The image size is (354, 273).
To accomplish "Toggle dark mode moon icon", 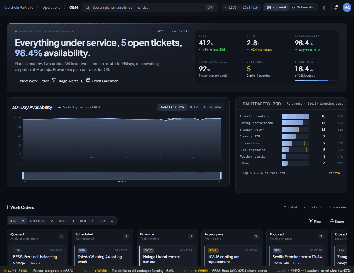I will tap(324, 8).
